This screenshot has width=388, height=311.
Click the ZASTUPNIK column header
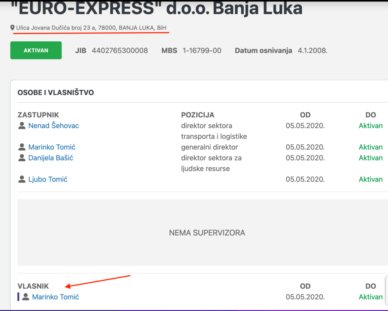pyautogui.click(x=38, y=115)
